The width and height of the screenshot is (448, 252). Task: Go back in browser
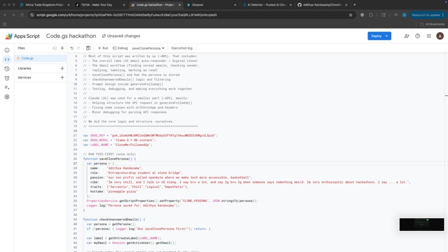5,15
